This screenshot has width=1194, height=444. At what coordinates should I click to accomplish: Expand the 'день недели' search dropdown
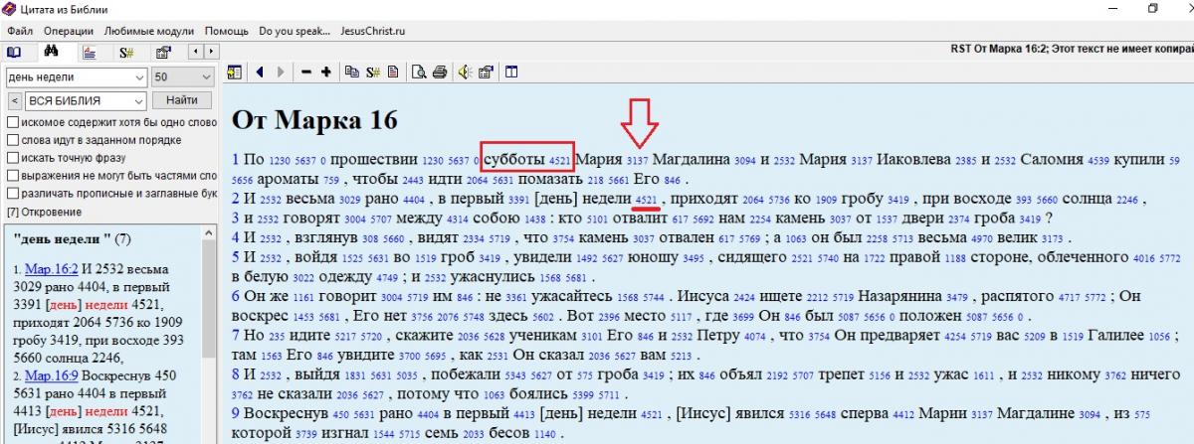[x=138, y=77]
